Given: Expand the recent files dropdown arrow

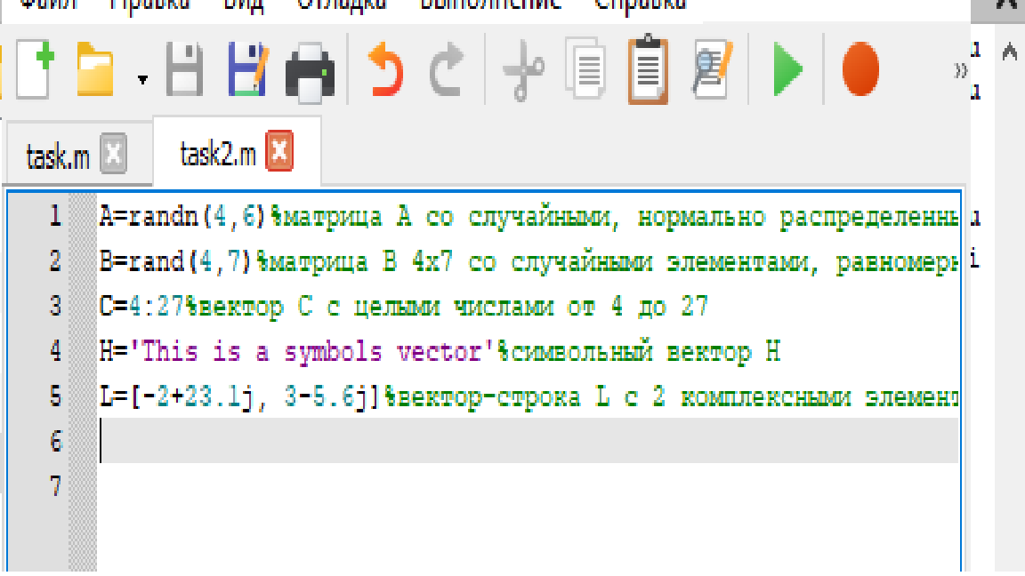Looking at the screenshot, I should pyautogui.click(x=142, y=80).
